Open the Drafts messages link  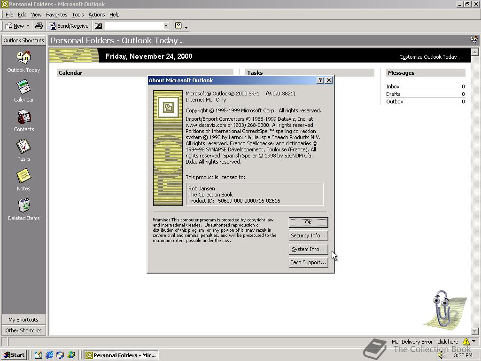tap(393, 94)
